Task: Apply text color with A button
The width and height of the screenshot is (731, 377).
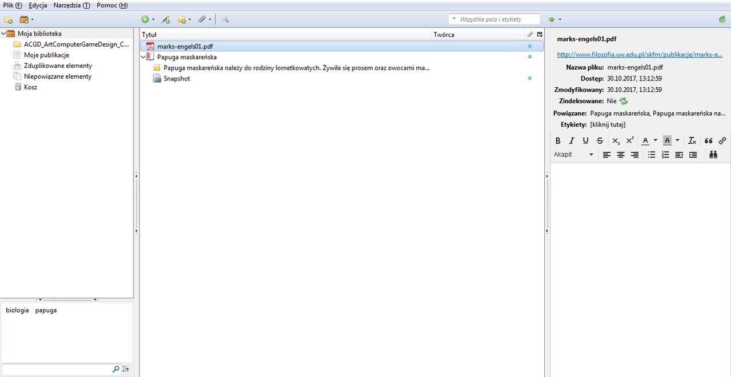Action: 645,140
